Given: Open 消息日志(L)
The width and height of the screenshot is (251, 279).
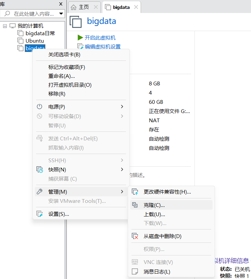Looking at the screenshot, I should pyautogui.click(x=171, y=271).
